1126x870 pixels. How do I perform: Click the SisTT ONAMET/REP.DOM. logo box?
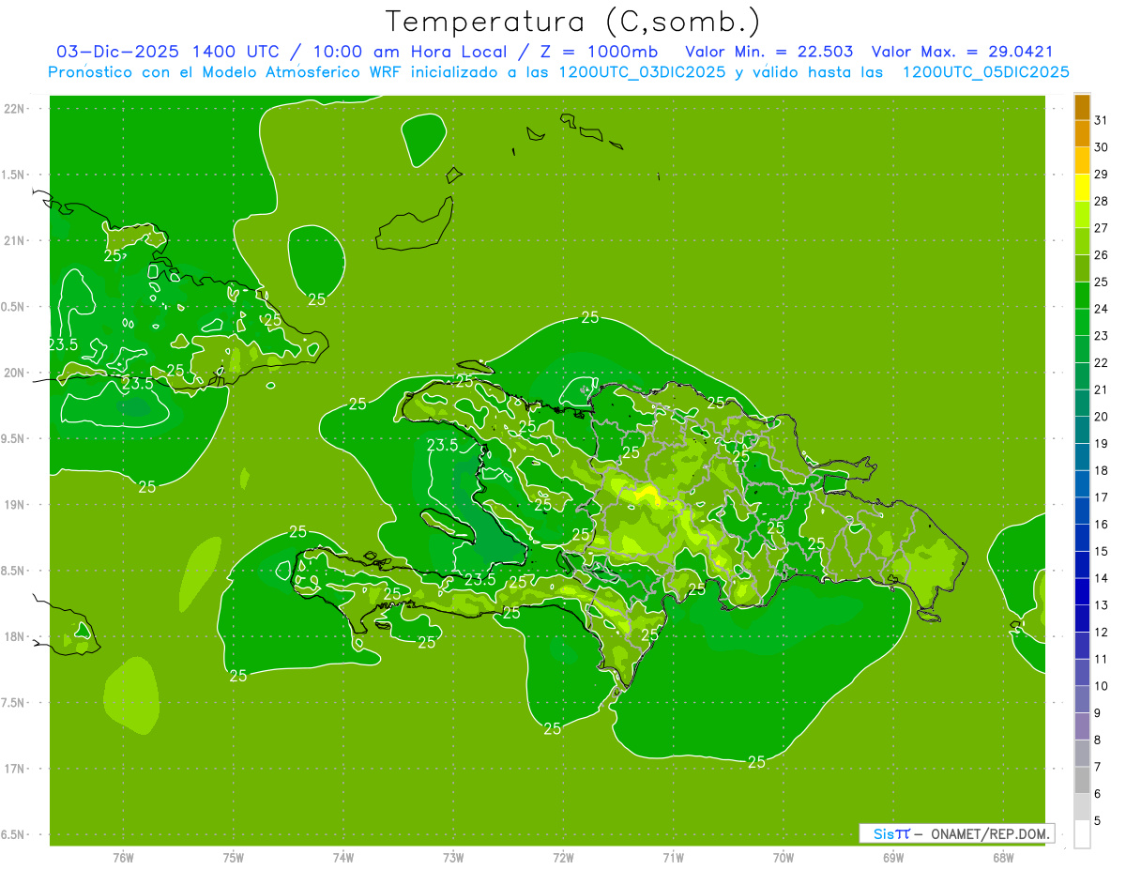pyautogui.click(x=956, y=833)
